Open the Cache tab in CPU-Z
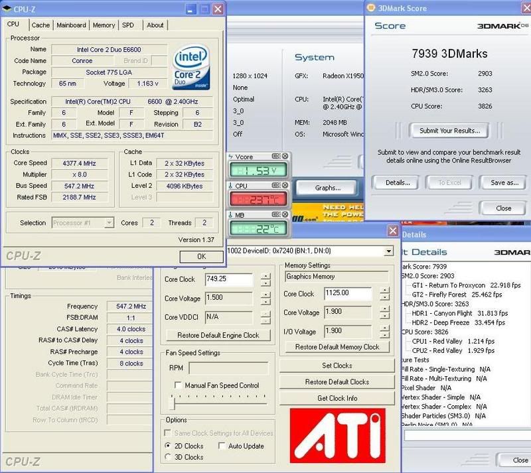 (x=40, y=25)
